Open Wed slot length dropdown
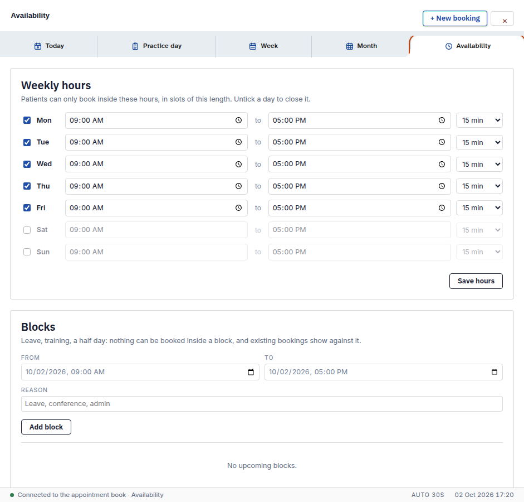Screen dimensions: 524x502 click(x=479, y=165)
